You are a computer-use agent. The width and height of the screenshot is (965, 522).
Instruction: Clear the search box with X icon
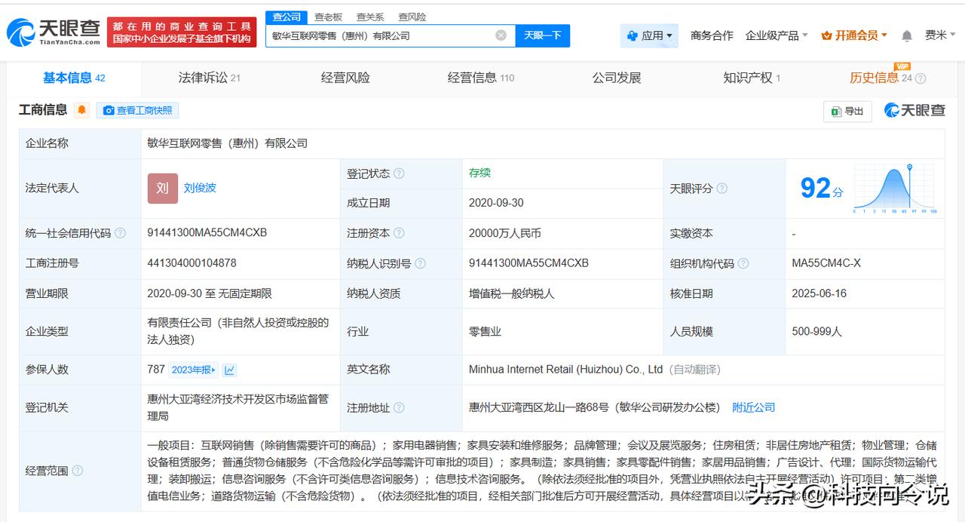[501, 35]
